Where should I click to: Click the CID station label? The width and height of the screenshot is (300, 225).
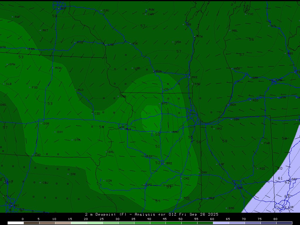tap(97, 113)
